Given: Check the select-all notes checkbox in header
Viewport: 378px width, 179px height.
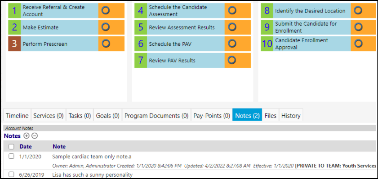Looking at the screenshot, I should (x=11, y=147).
